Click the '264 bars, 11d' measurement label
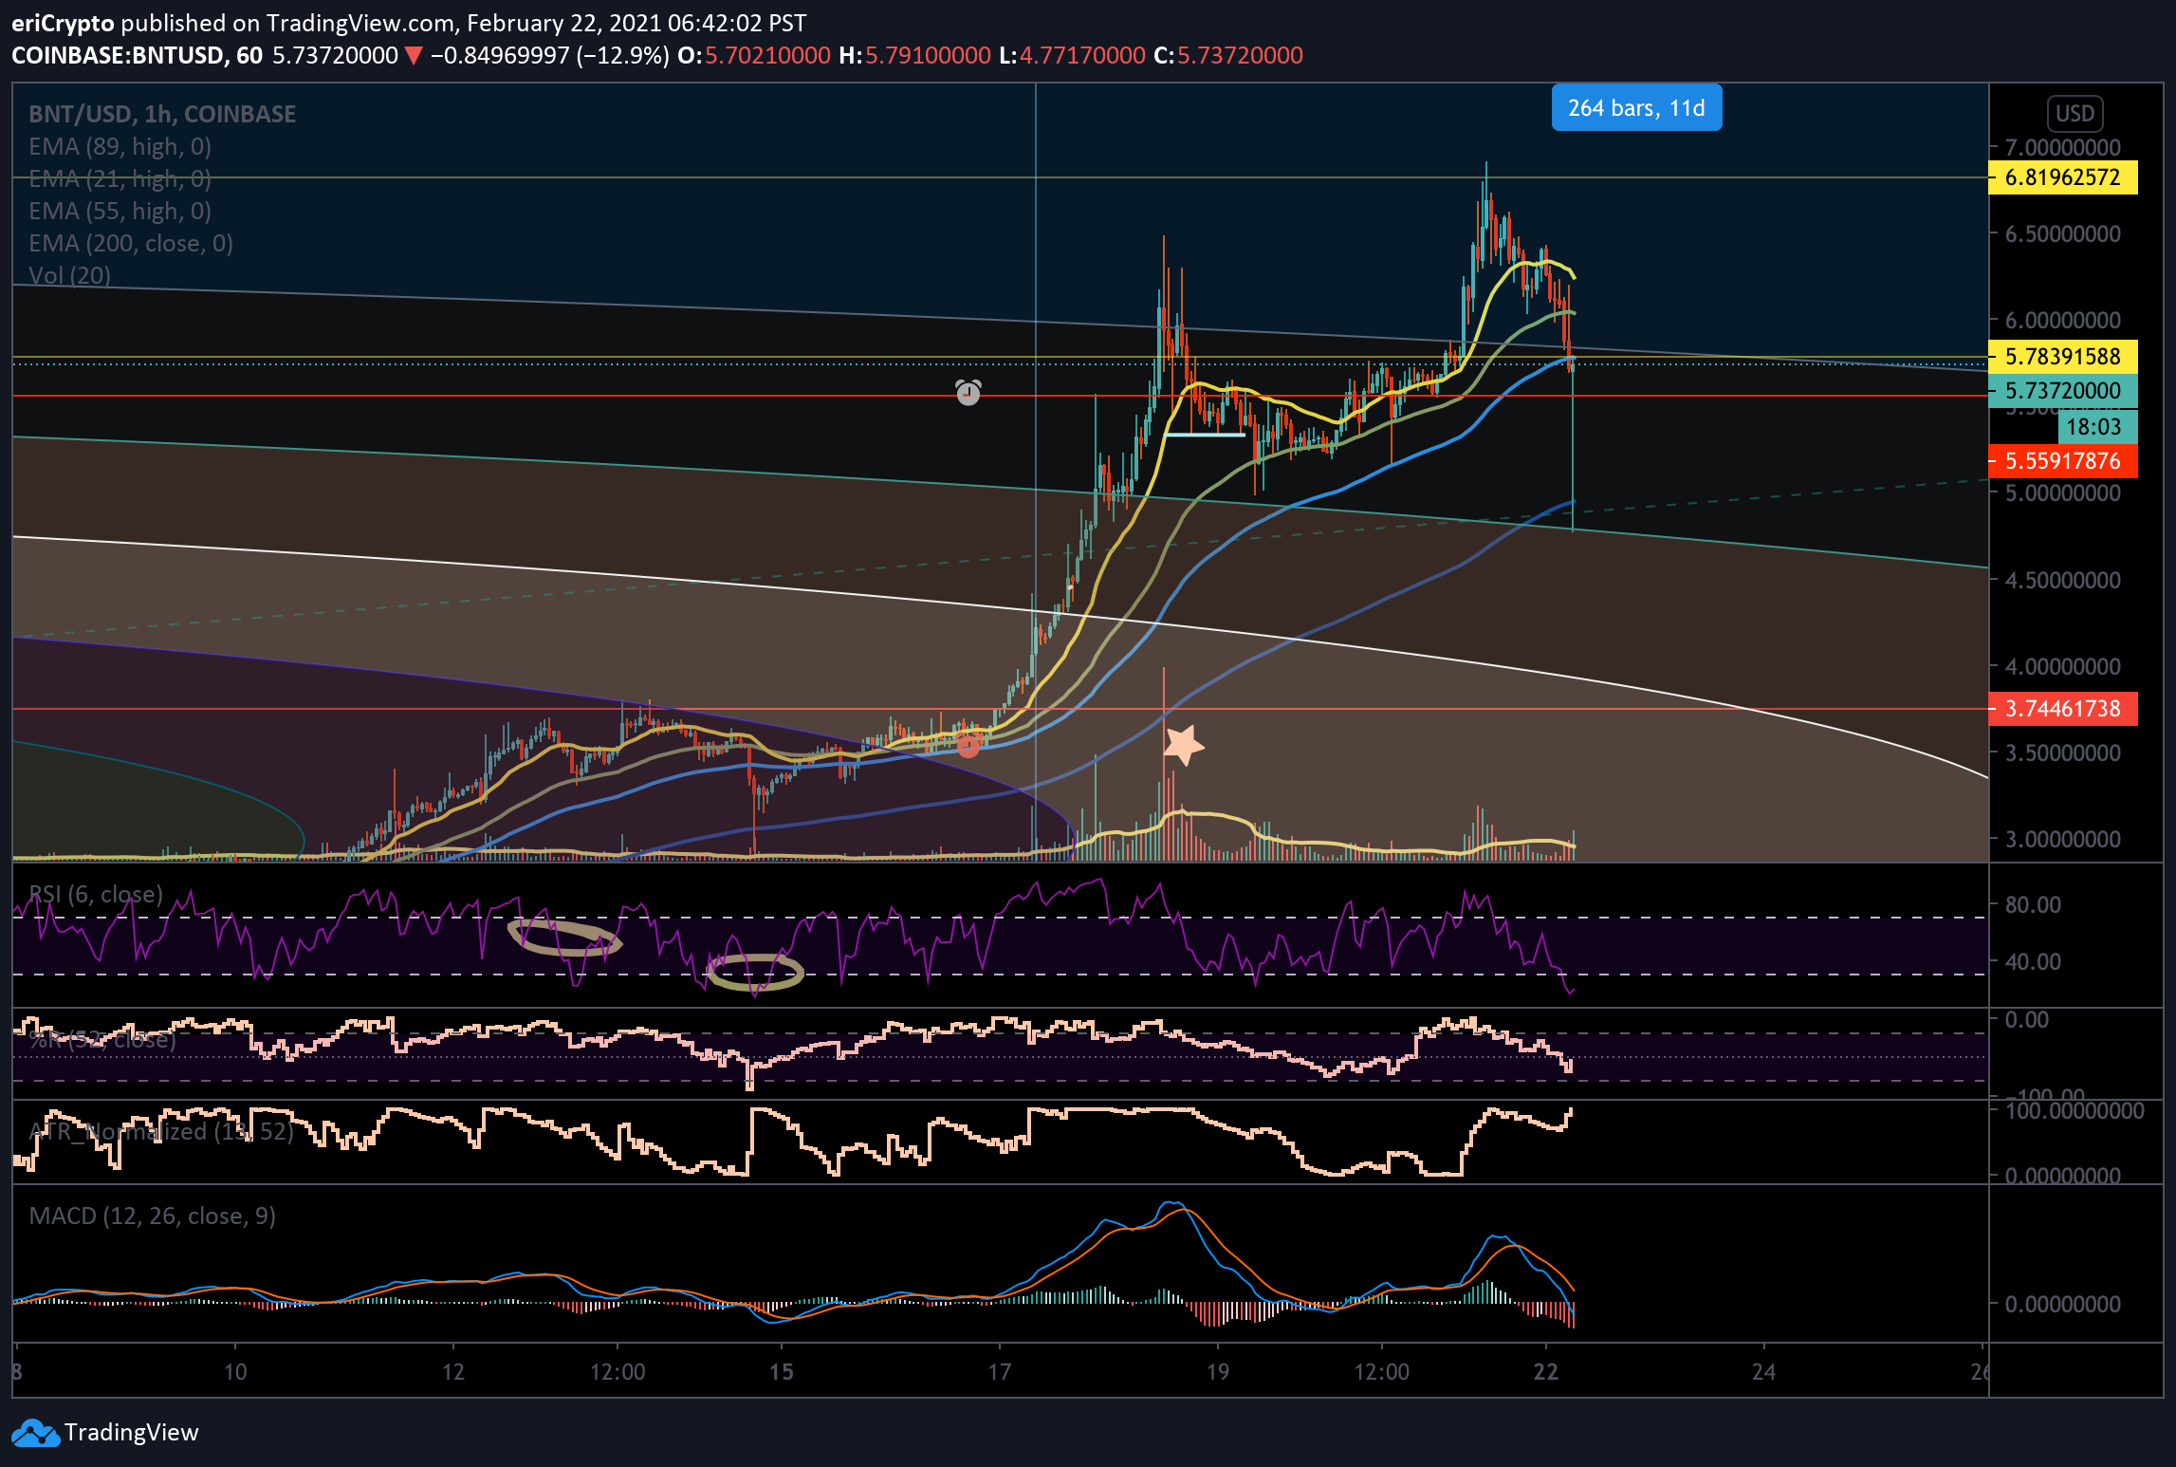The width and height of the screenshot is (2176, 1467). point(1636,108)
